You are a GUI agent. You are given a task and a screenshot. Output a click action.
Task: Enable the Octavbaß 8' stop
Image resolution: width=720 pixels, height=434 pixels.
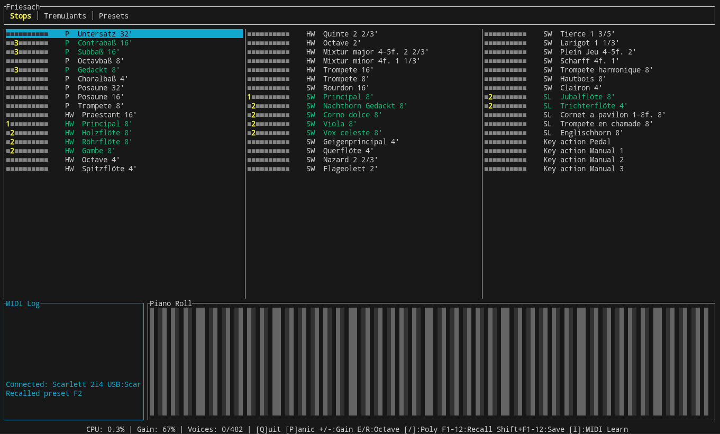click(x=124, y=61)
